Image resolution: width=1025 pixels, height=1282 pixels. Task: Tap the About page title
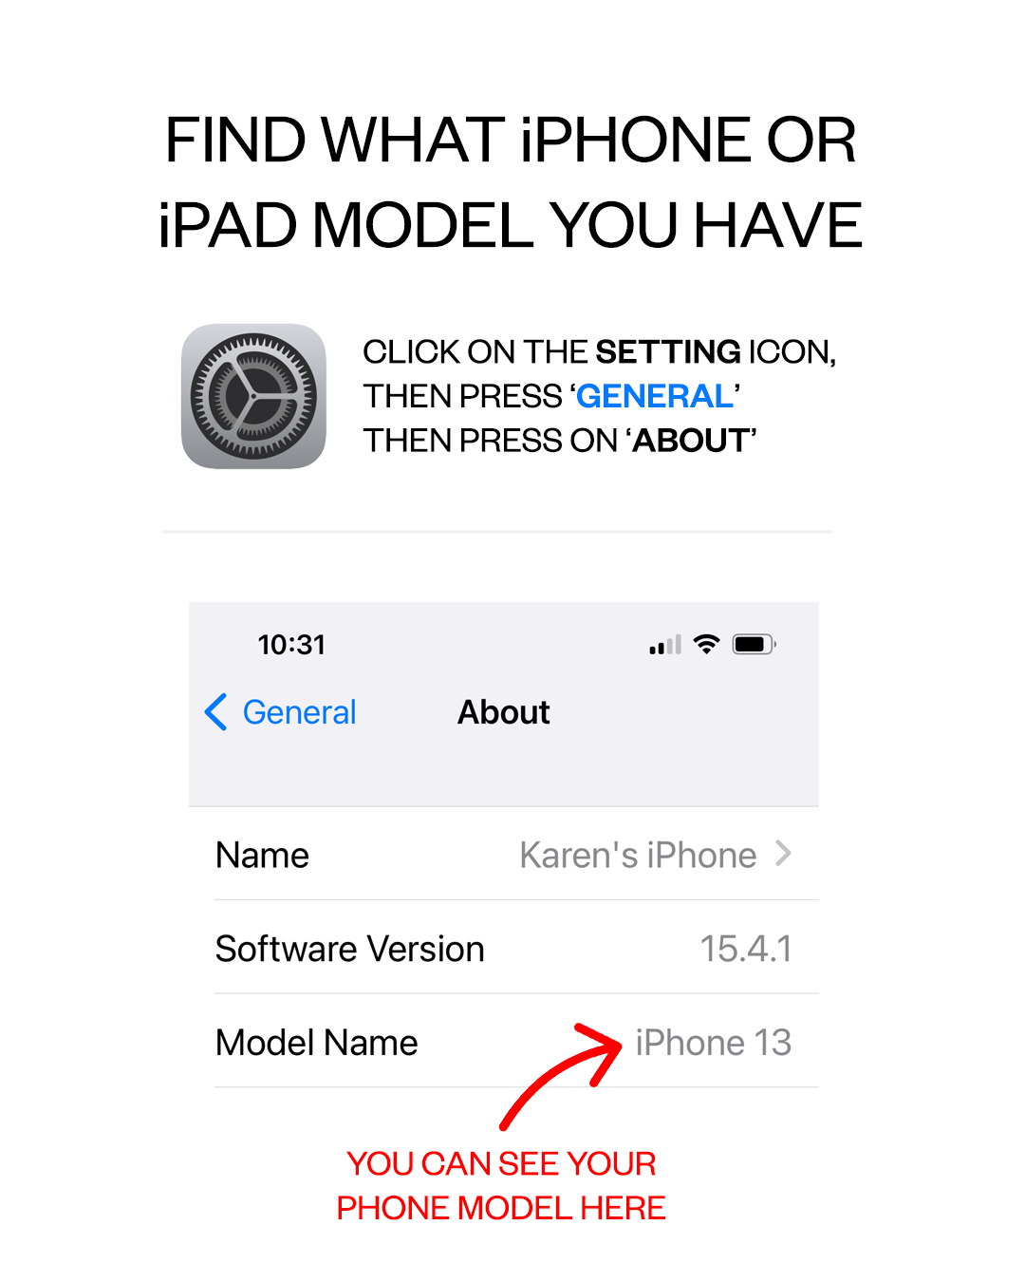click(504, 711)
